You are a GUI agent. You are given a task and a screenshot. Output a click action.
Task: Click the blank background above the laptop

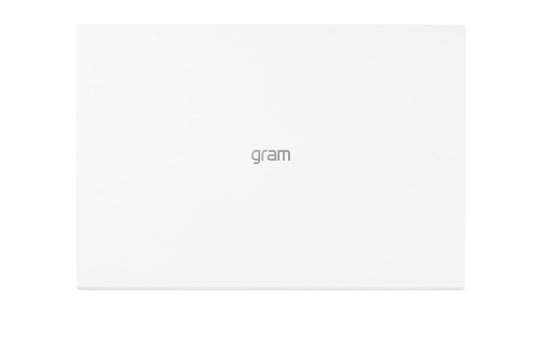[271, 12]
